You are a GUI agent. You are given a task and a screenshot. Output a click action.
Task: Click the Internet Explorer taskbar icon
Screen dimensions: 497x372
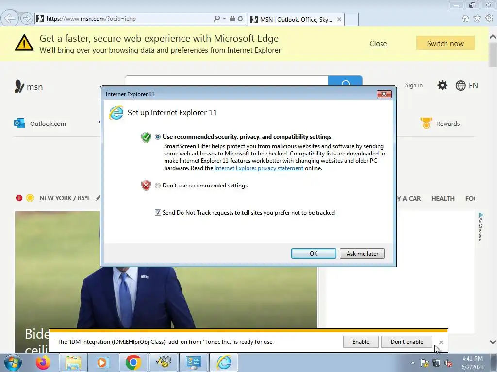point(224,362)
